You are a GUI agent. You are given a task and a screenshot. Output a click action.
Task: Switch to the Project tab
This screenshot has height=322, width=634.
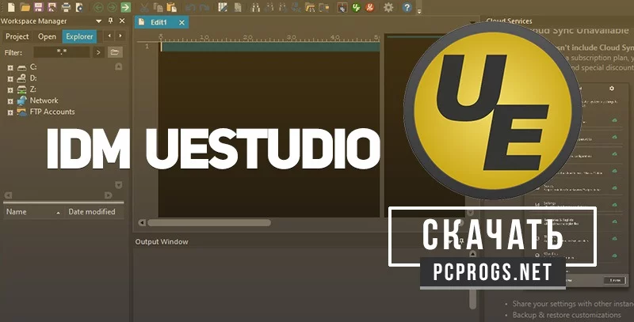click(17, 36)
